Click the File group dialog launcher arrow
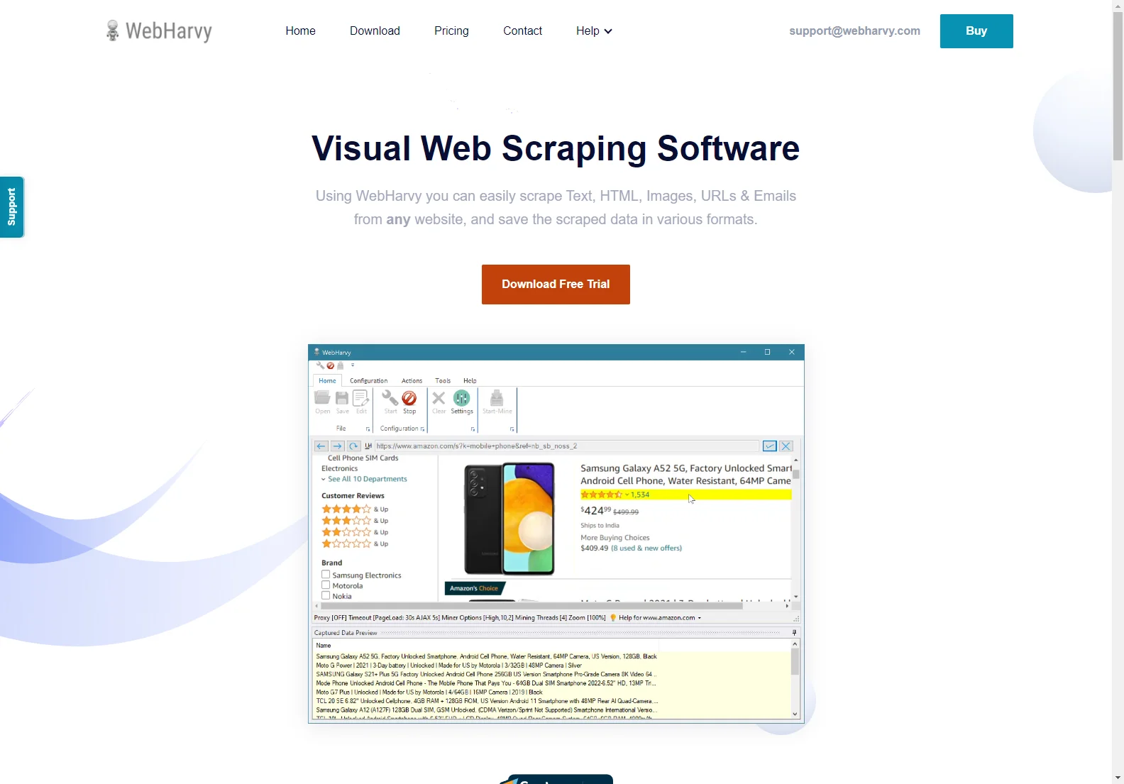 (368, 429)
